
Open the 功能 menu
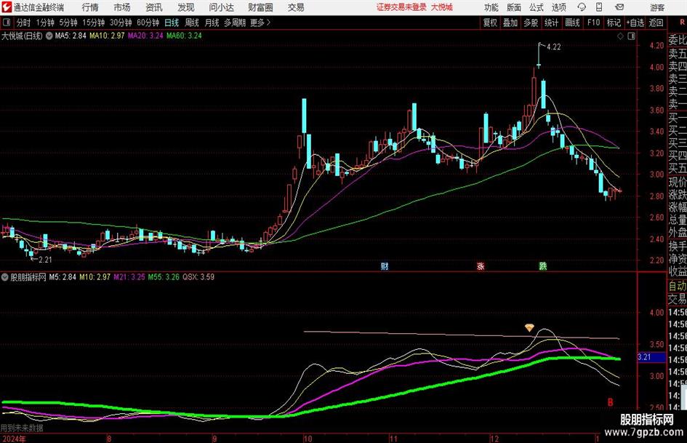(491, 7)
